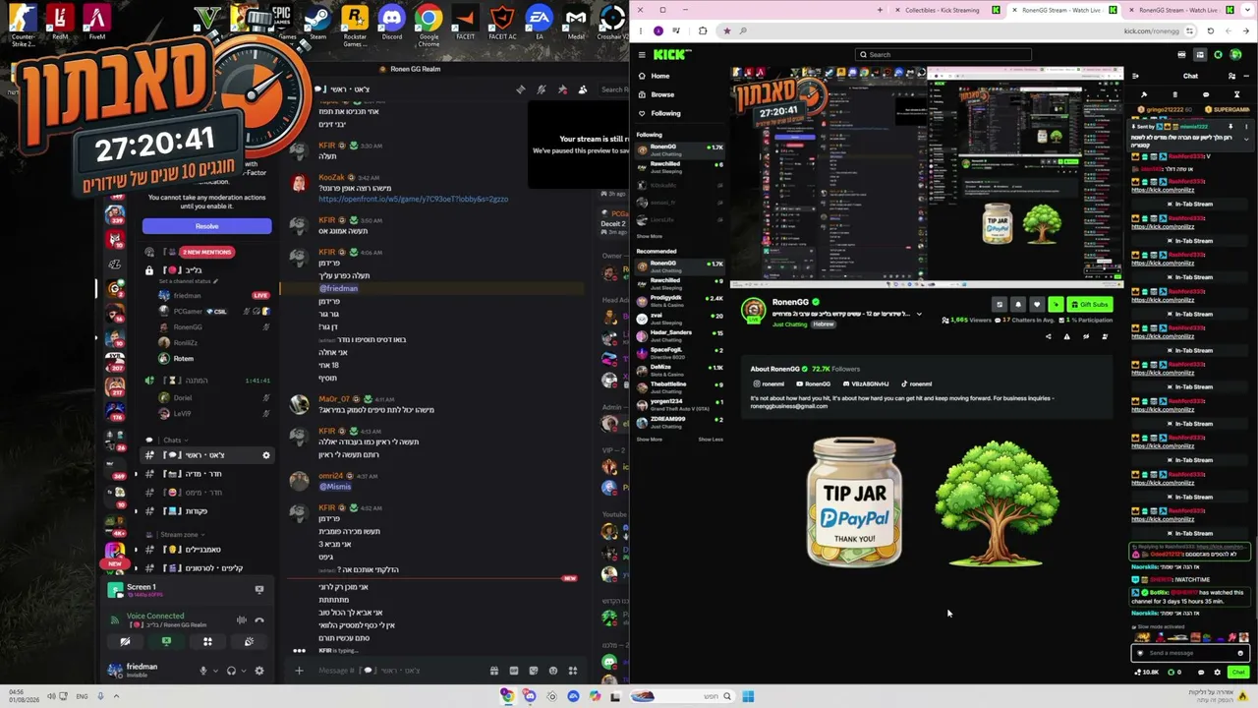Click the Kick search box

(x=943, y=55)
